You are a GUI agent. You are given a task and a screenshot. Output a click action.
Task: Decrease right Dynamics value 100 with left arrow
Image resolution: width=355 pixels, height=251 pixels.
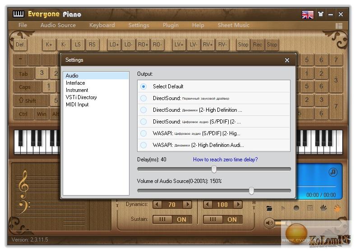click(207, 205)
